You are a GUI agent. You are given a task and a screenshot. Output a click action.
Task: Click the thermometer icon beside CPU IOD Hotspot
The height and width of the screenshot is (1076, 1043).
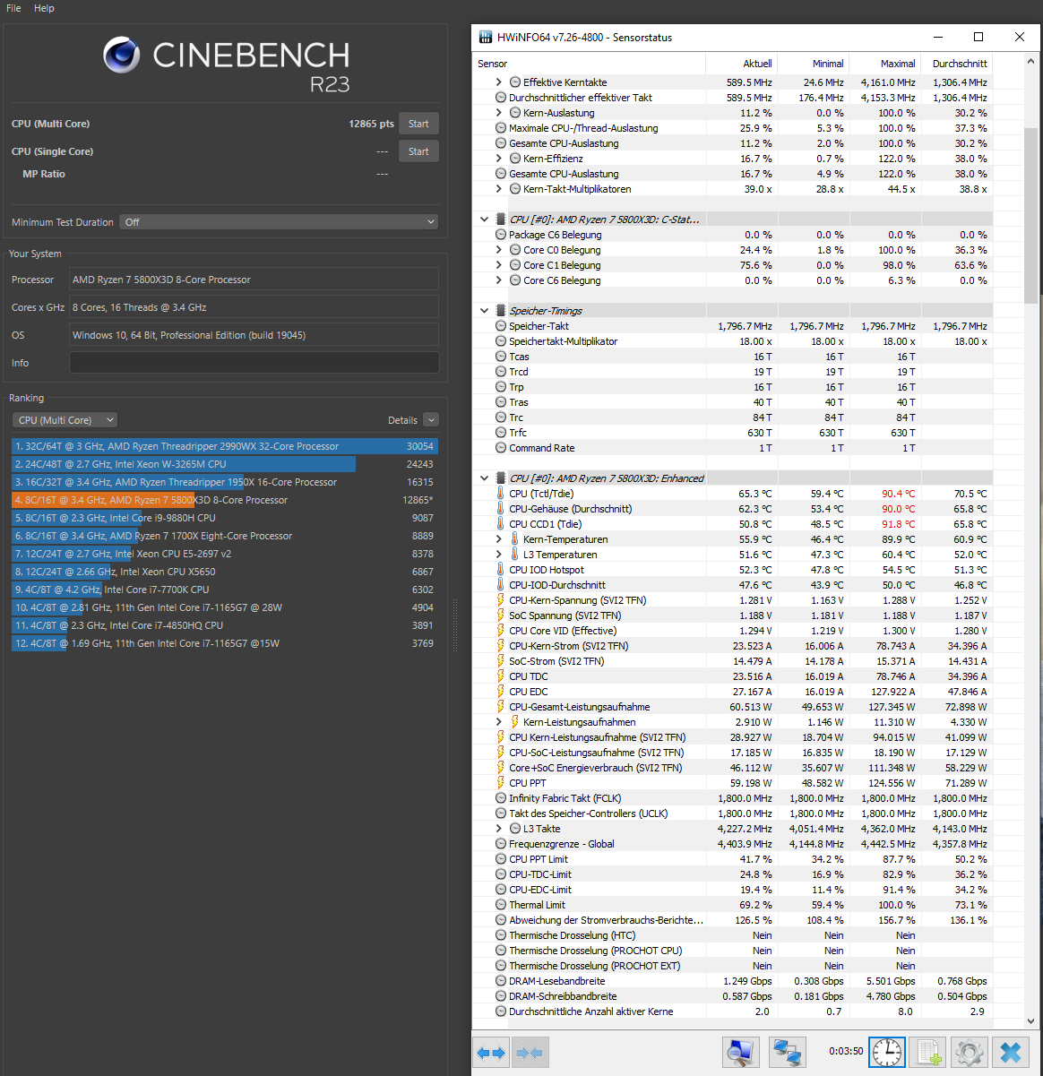click(x=501, y=570)
